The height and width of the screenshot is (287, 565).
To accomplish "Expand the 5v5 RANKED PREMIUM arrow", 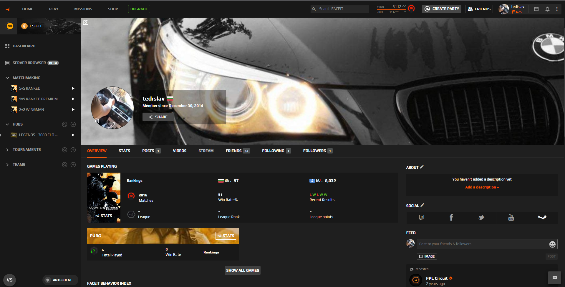I will click(x=73, y=99).
